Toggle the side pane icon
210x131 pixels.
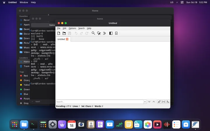(x=111, y=33)
